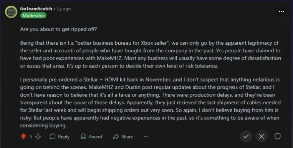Click the green Moderator badge

point(33,15)
